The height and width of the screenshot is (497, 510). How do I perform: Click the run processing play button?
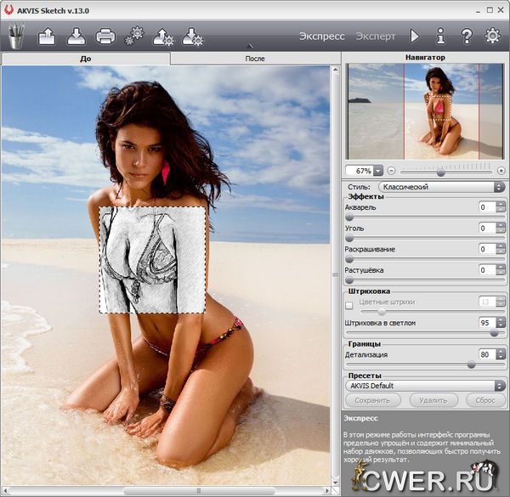click(415, 37)
